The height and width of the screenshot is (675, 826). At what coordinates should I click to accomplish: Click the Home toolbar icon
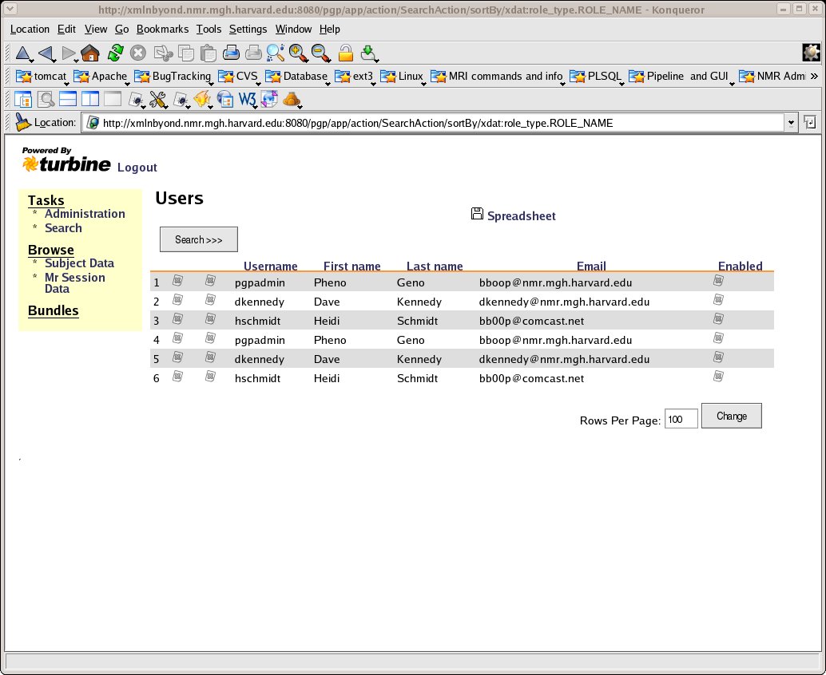pos(90,53)
